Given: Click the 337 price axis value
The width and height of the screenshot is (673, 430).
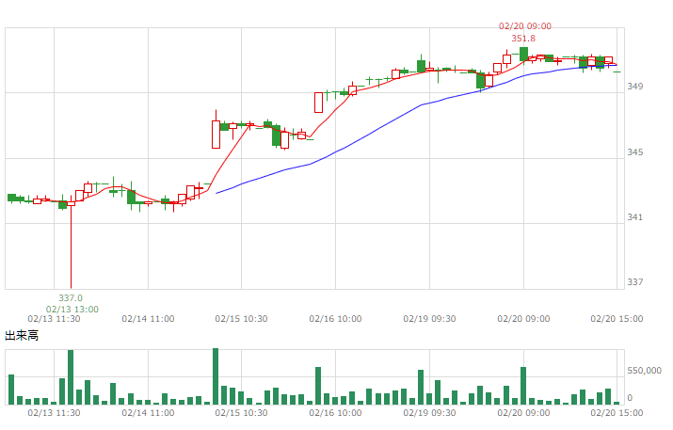Looking at the screenshot, I should [x=635, y=282].
